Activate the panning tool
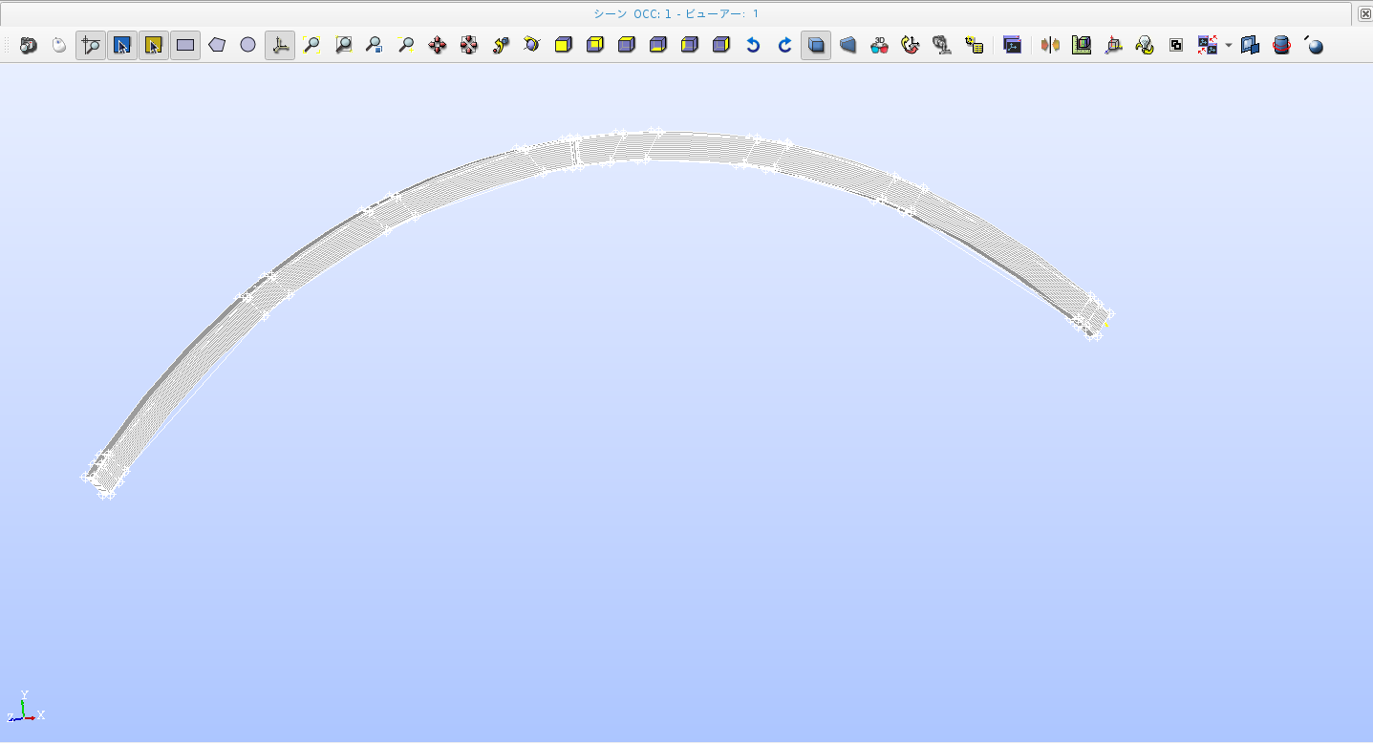The image size is (1373, 745). coord(438,45)
